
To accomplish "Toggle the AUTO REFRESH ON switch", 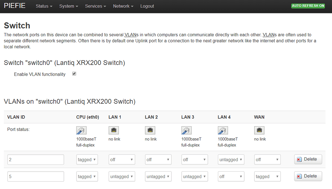I will [x=308, y=5].
